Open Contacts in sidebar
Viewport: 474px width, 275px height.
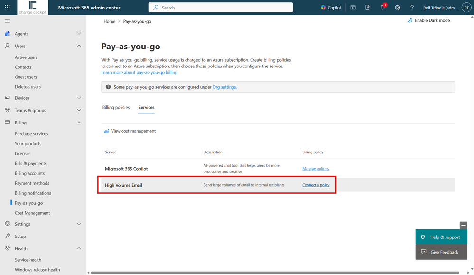point(23,67)
